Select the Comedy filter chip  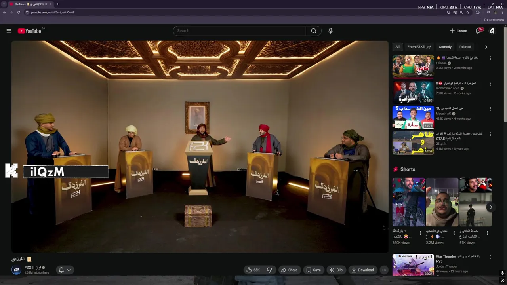click(x=445, y=47)
